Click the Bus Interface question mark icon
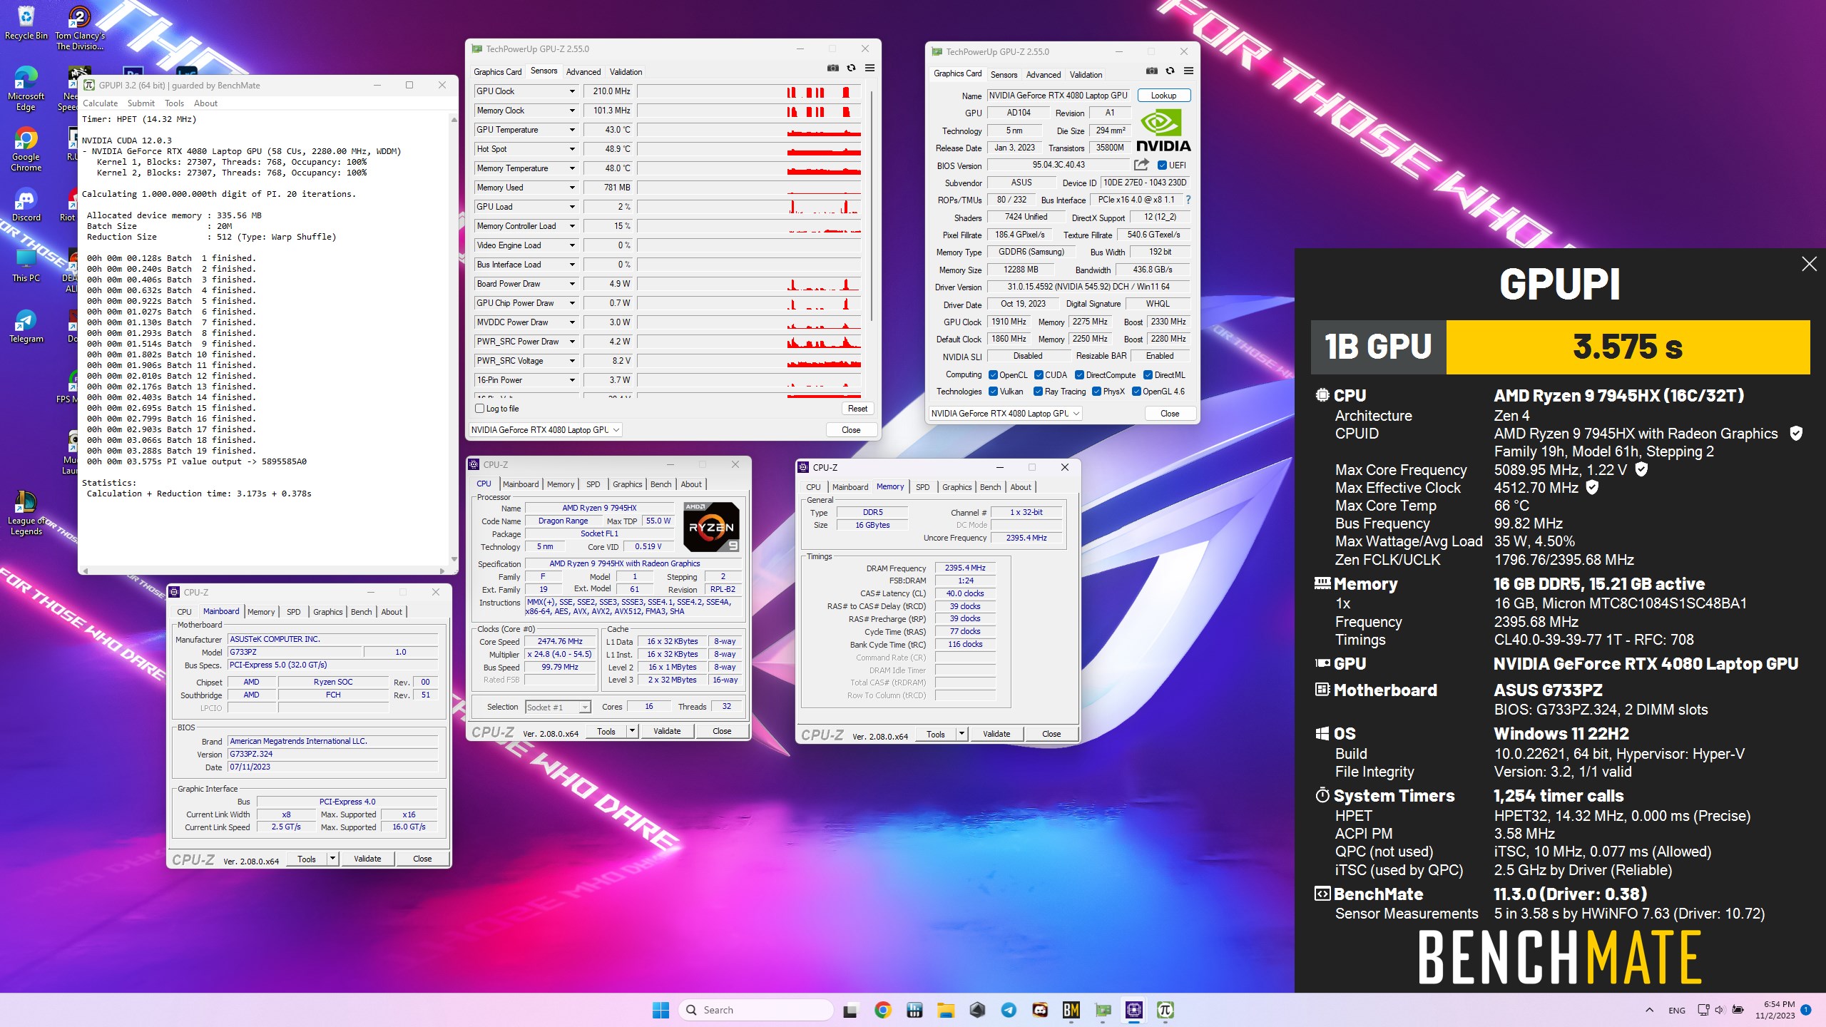Screen dimensions: 1826x1027 (1188, 200)
